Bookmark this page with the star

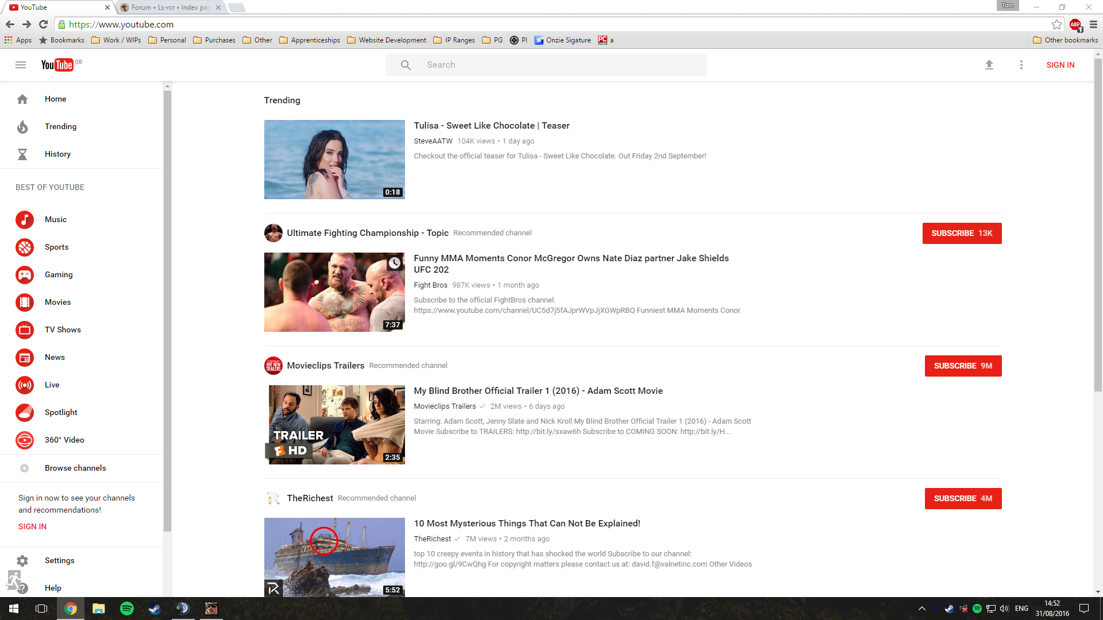(1056, 24)
